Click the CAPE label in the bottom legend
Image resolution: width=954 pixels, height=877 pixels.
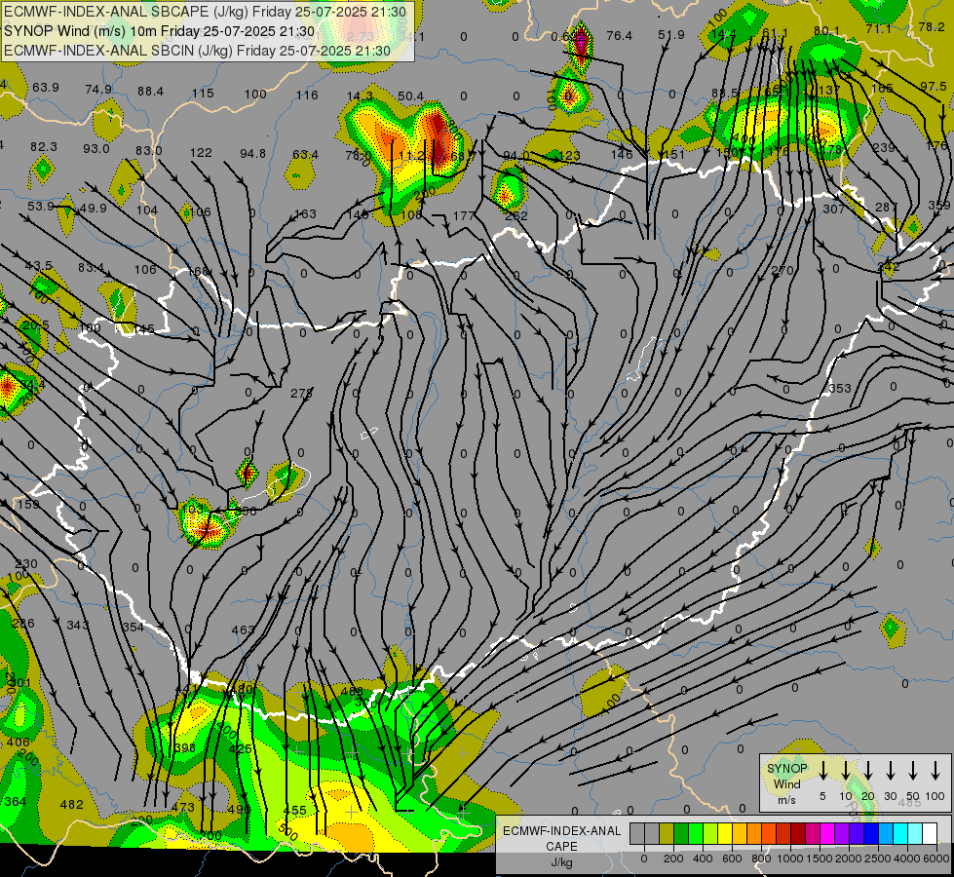(561, 847)
